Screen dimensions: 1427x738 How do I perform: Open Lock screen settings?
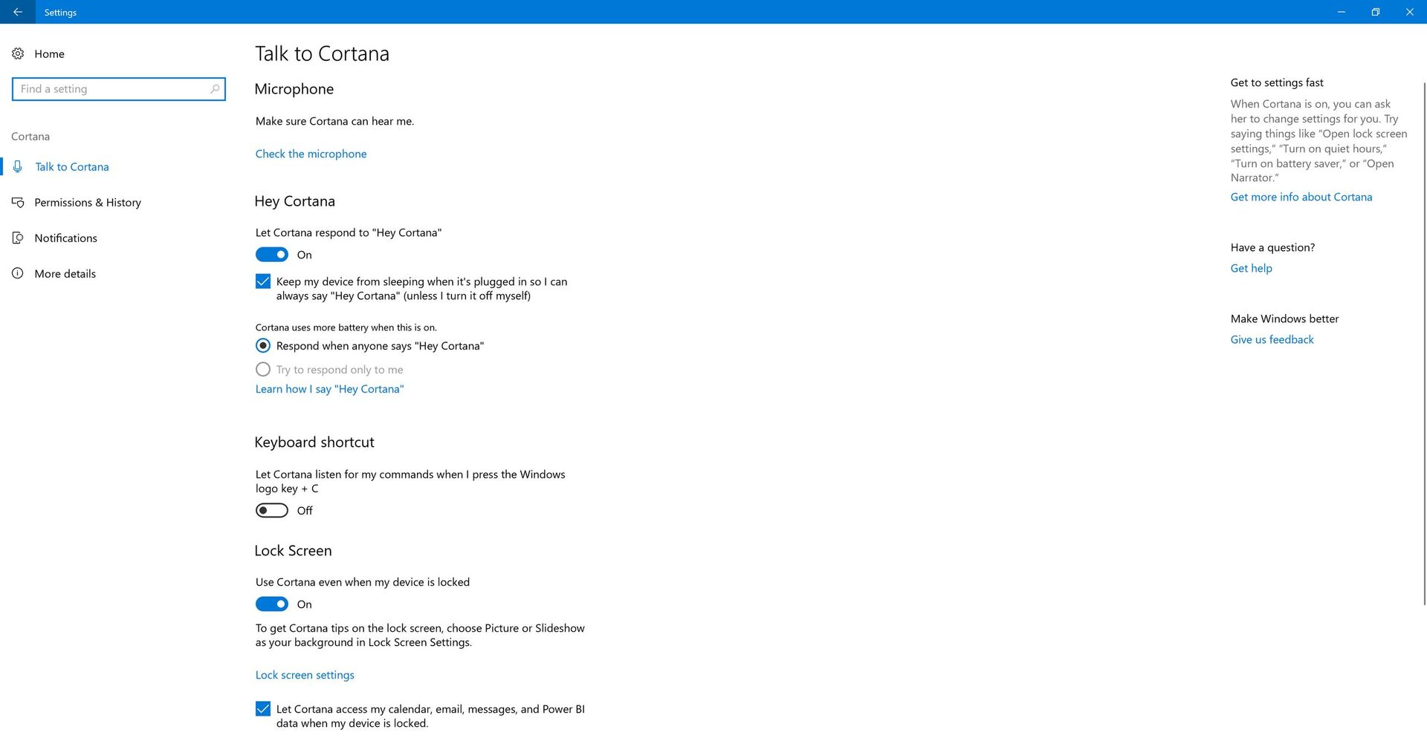[x=305, y=674]
